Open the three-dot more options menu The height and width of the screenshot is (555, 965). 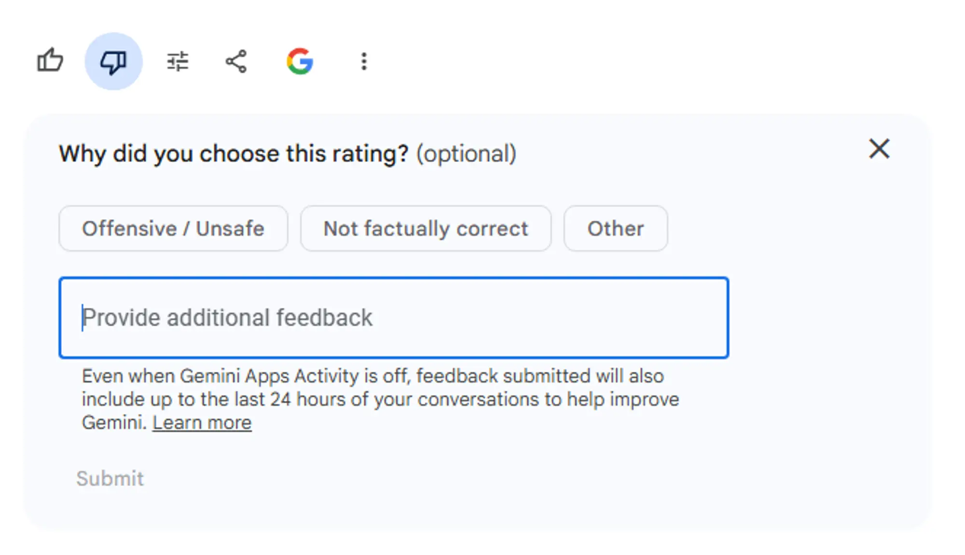364,61
